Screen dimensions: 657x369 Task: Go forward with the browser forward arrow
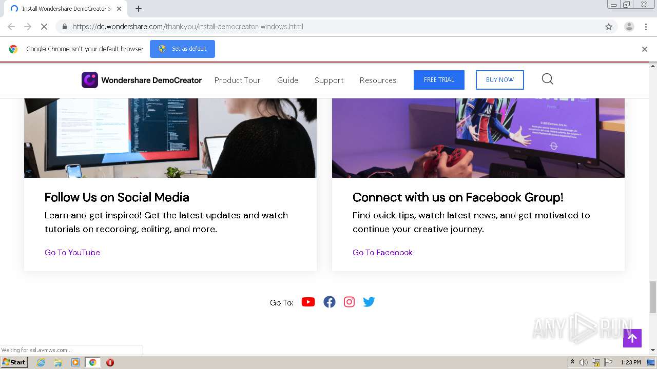coord(28,27)
